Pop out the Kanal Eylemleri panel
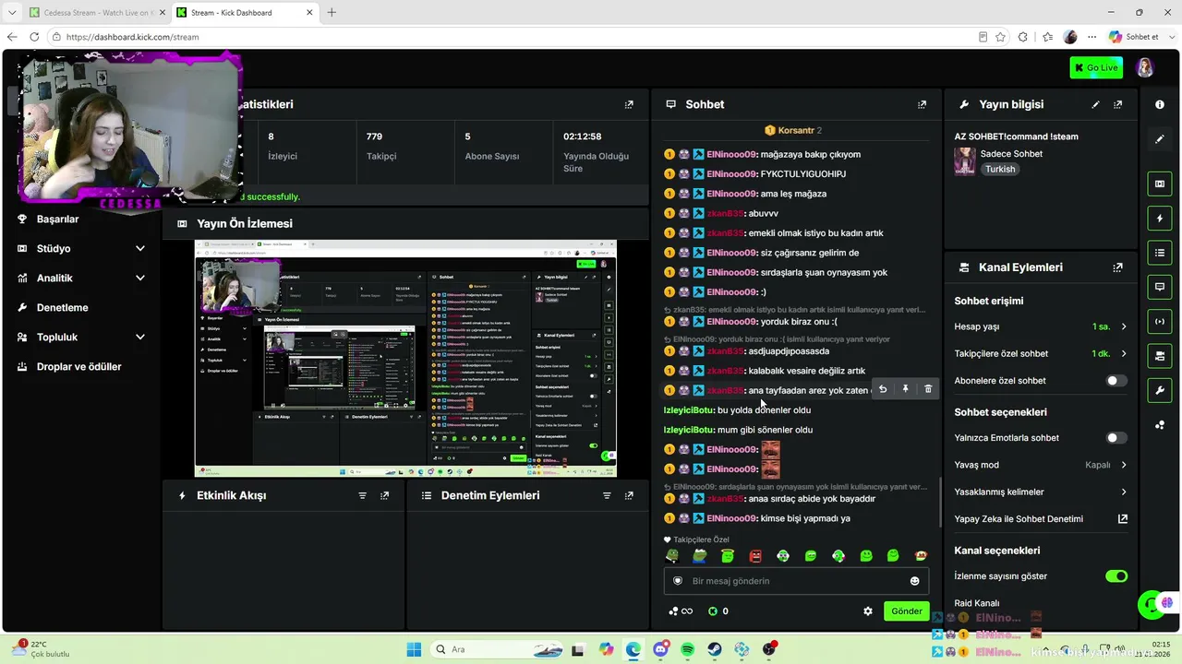1182x664 pixels. tap(1118, 267)
